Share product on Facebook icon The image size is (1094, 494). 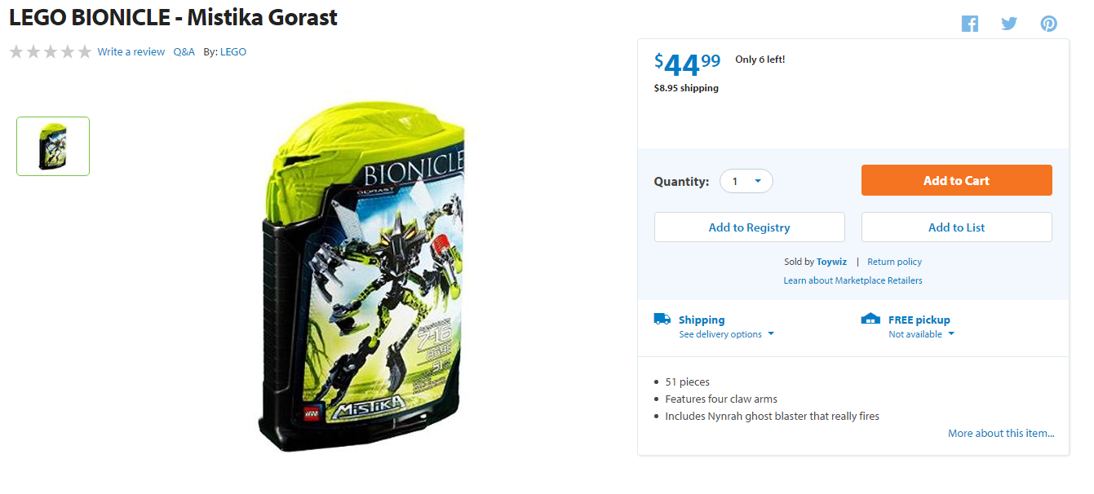click(969, 24)
